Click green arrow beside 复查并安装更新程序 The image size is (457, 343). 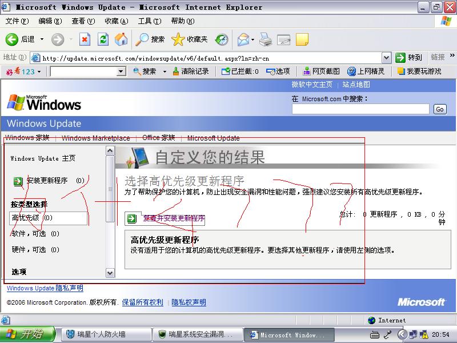132,218
